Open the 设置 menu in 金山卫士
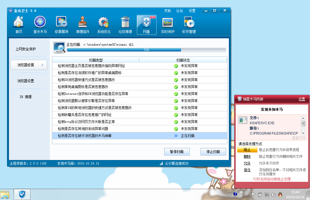The image size is (310, 200). (192, 11)
